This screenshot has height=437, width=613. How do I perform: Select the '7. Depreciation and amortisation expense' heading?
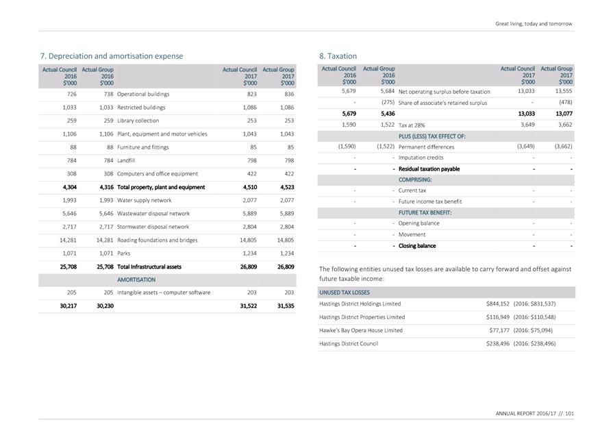click(112, 56)
